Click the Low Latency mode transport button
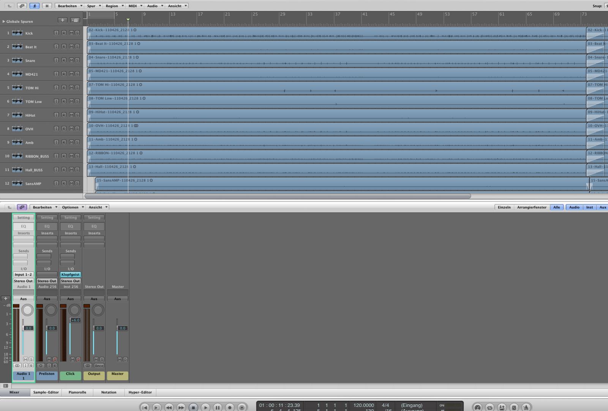 (x=477, y=407)
